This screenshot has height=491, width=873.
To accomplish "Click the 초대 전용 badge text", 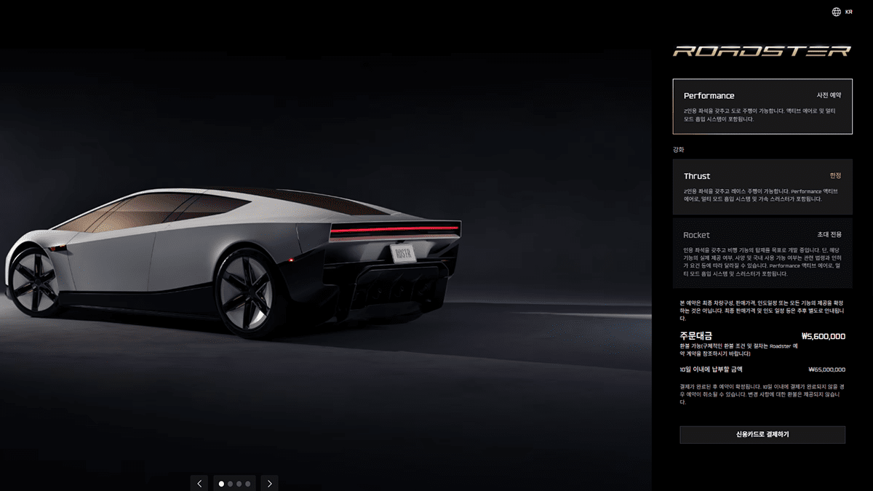I will click(x=829, y=235).
